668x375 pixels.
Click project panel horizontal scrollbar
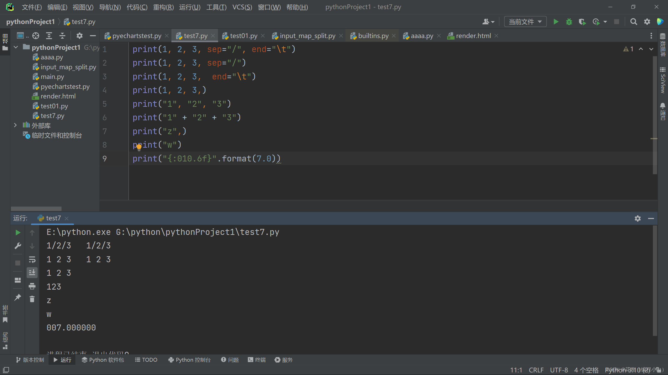[x=36, y=209]
